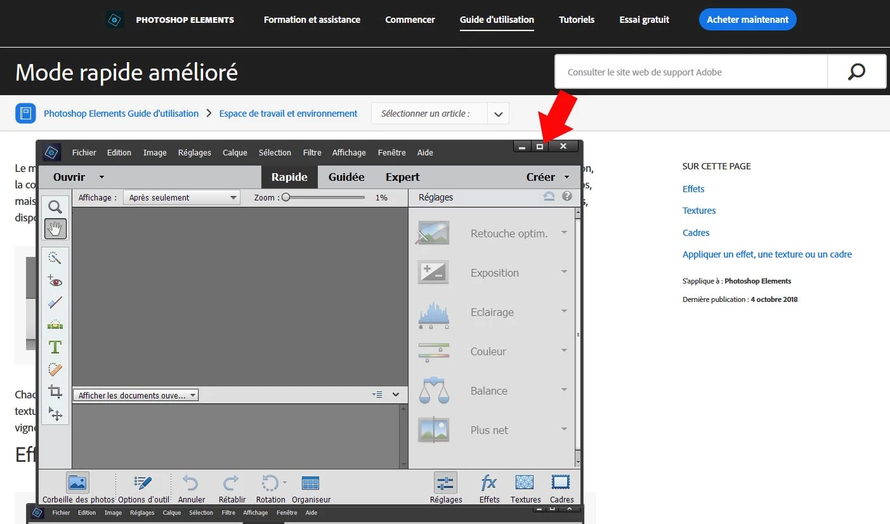Click 'Acheter maintenant' button
Viewport: 890px width, 524px height.
point(747,20)
